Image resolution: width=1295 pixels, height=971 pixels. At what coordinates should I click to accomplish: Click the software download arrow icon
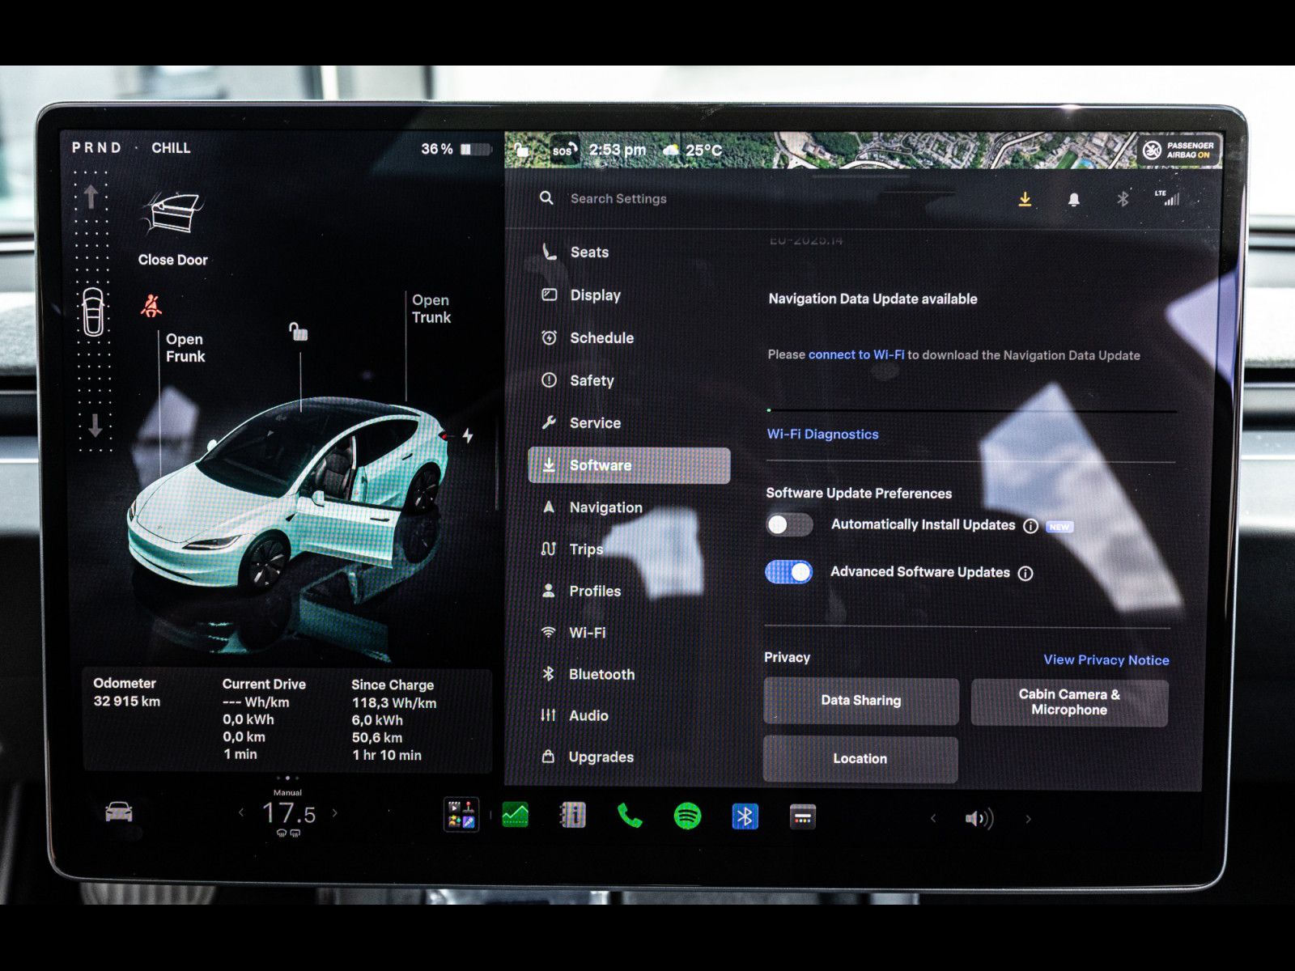1025,199
